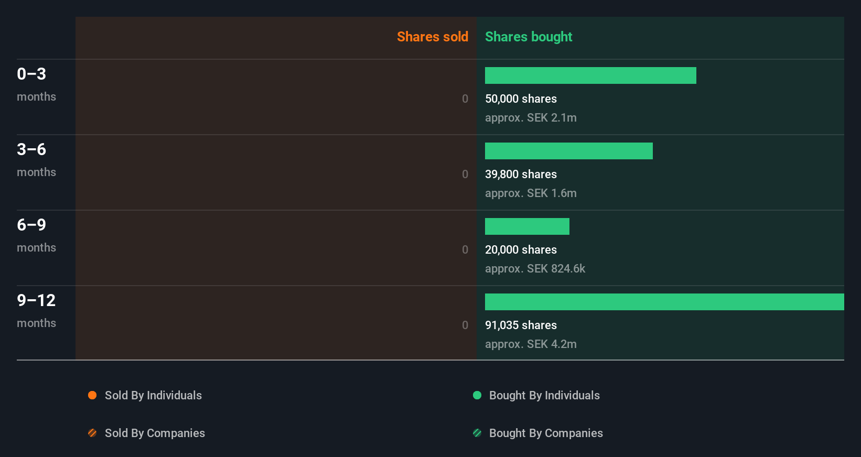The height and width of the screenshot is (457, 861).
Task: Select the Sold By Individuals legend label
Action: coord(153,396)
